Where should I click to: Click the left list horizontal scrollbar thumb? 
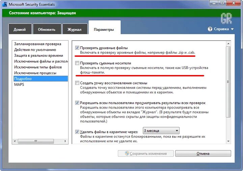click(x=36, y=141)
